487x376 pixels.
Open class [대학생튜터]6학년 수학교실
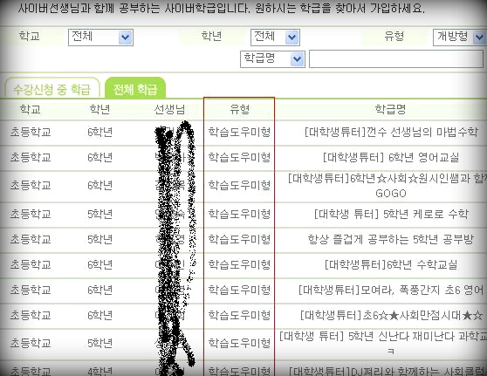[x=391, y=265]
